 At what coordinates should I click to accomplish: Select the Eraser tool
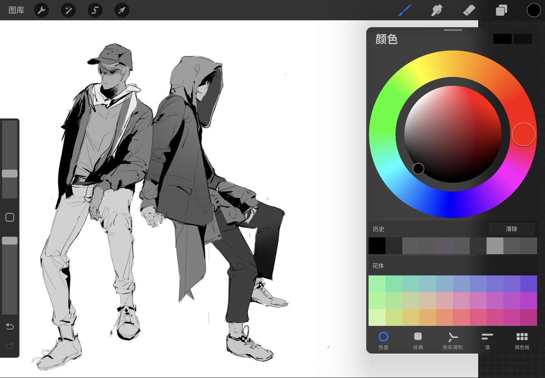pos(469,10)
